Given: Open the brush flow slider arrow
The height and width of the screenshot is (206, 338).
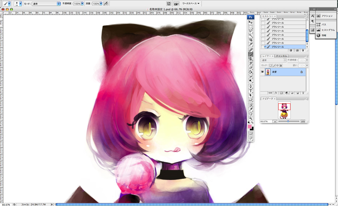Looking at the screenshot, I should 101,4.
